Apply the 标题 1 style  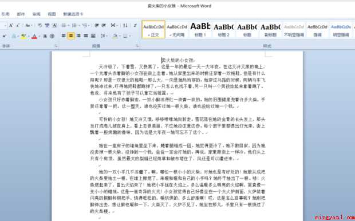pos(200,29)
